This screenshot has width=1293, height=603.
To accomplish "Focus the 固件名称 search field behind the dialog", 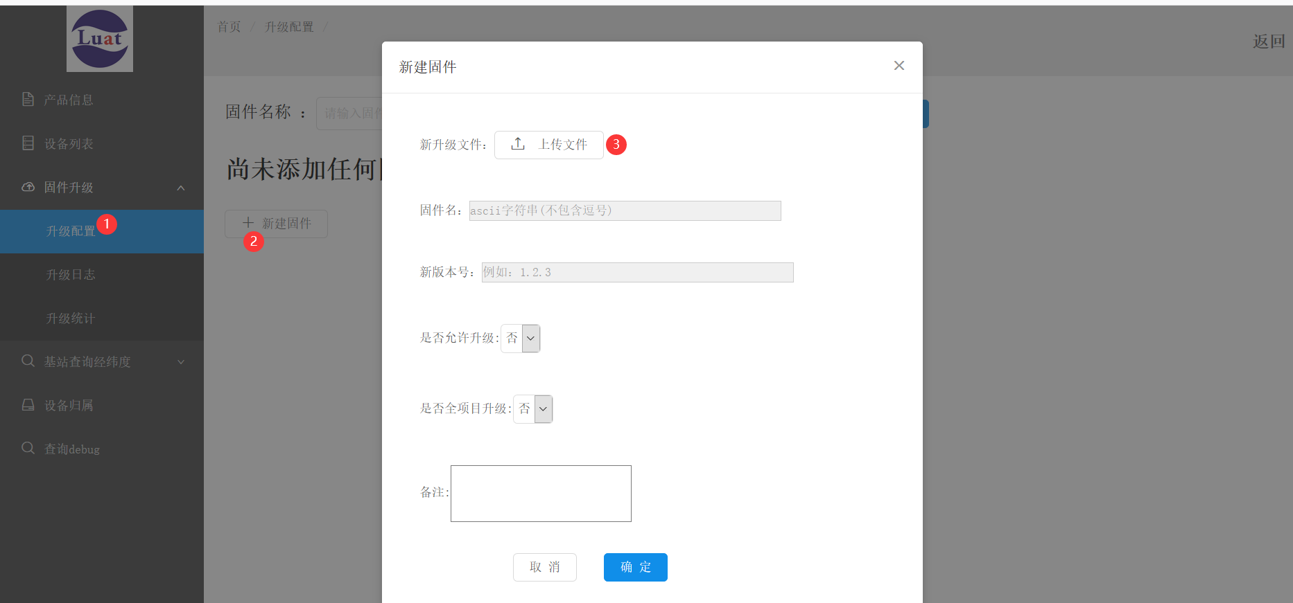I will pyautogui.click(x=349, y=113).
